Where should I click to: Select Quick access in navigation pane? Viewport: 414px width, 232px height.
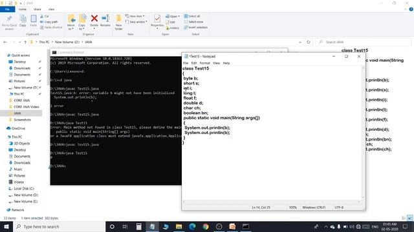point(19,55)
